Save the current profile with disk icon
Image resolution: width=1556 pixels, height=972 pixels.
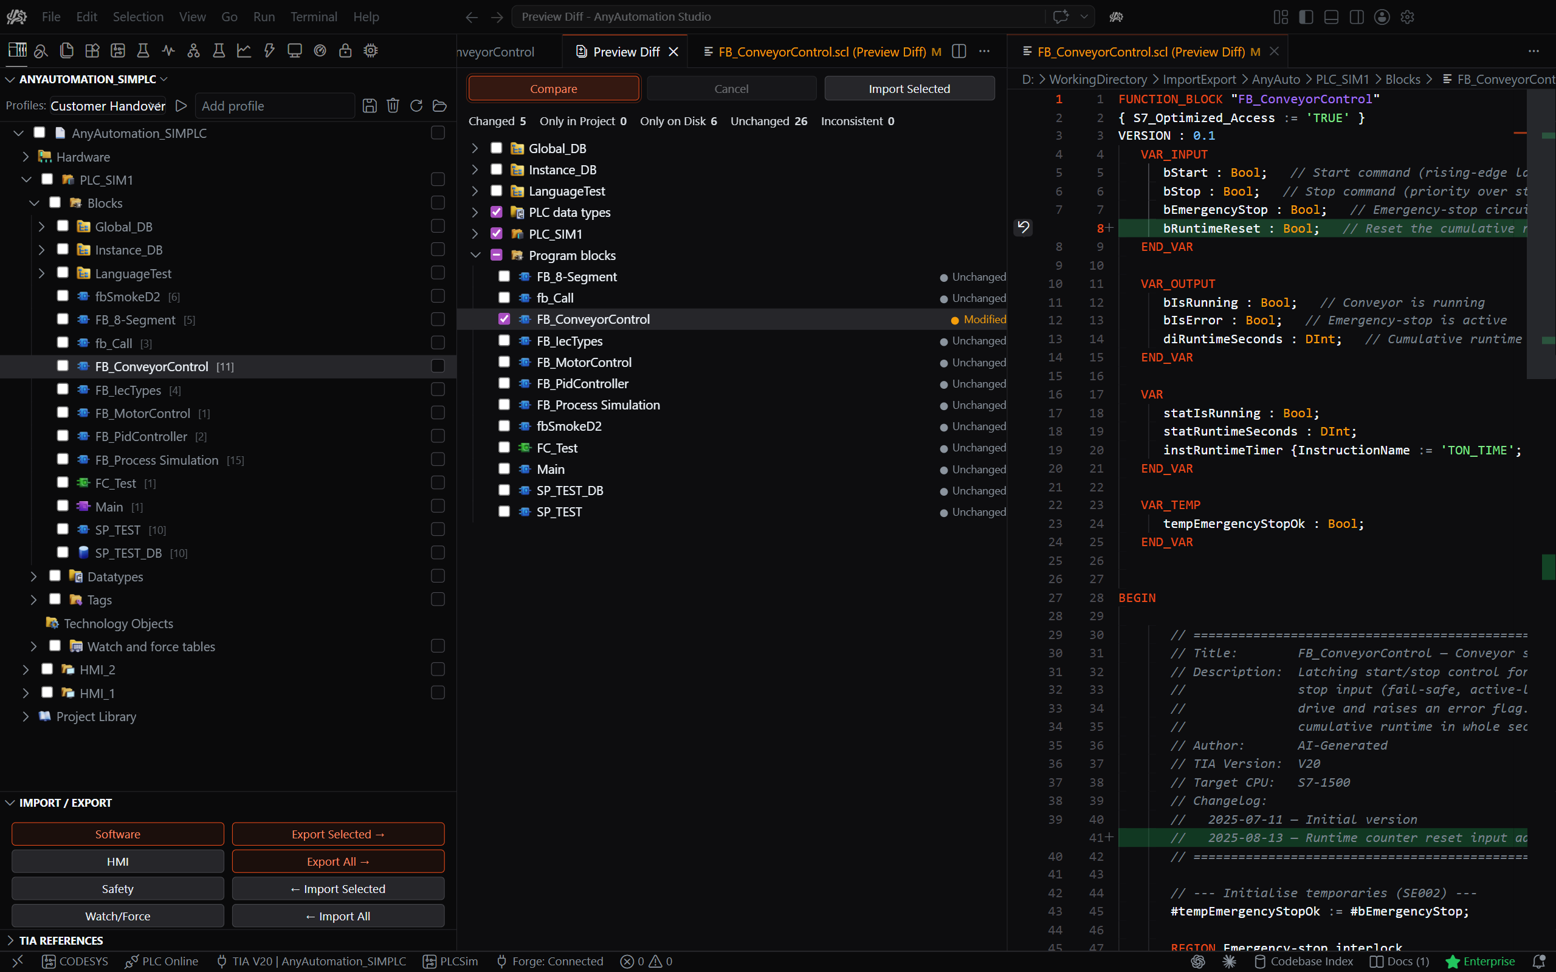tap(370, 106)
